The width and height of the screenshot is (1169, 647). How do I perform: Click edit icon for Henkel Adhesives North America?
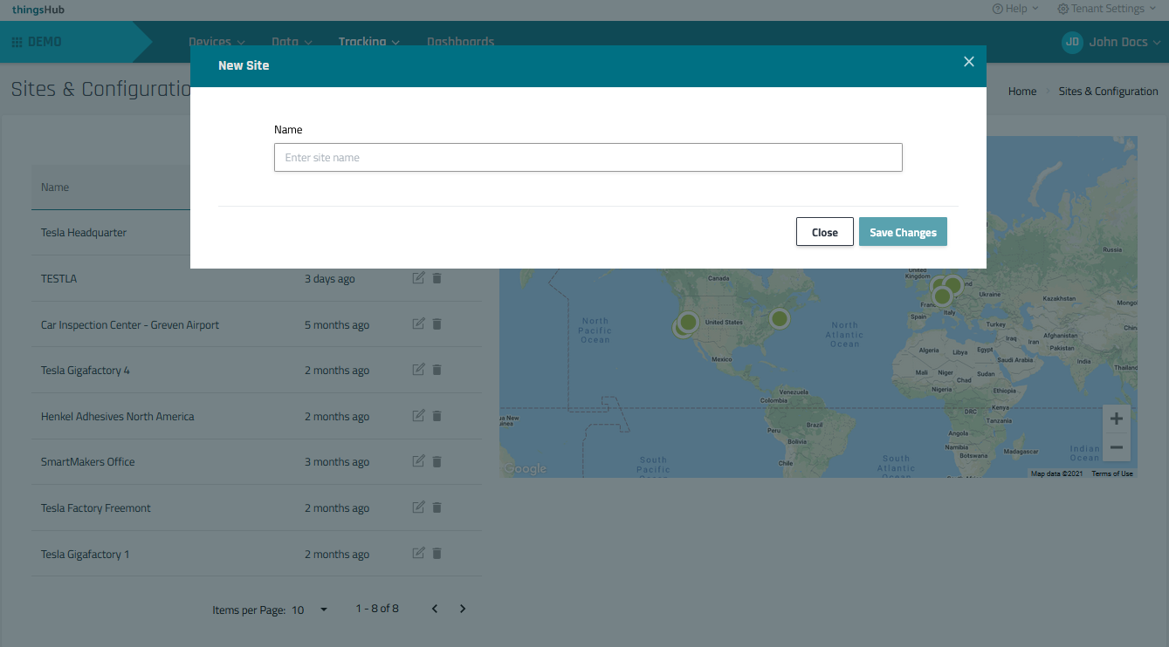tap(418, 416)
